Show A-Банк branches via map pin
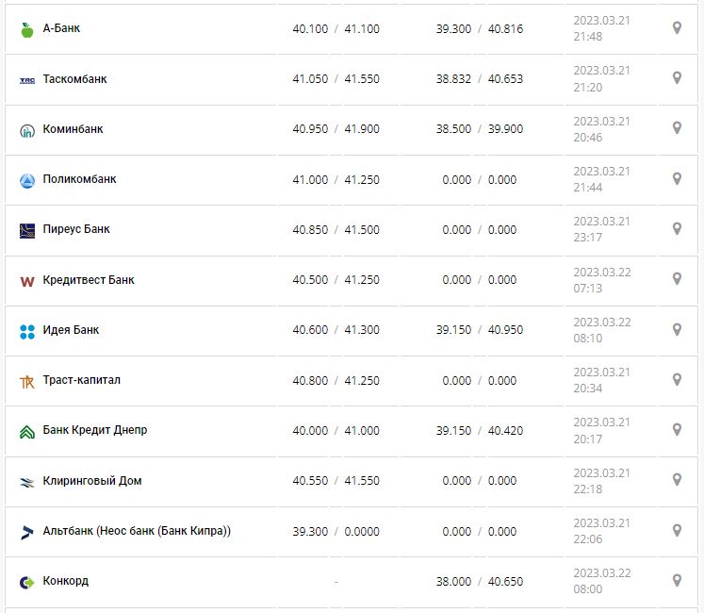The image size is (704, 613). (x=677, y=28)
